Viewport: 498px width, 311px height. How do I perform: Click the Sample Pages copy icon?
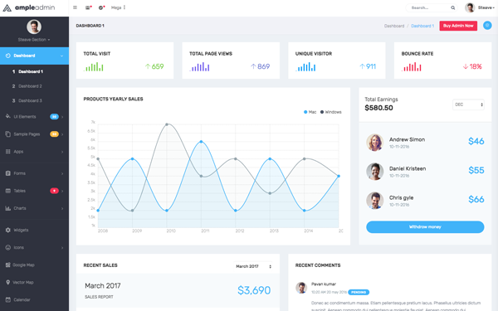tap(8, 134)
